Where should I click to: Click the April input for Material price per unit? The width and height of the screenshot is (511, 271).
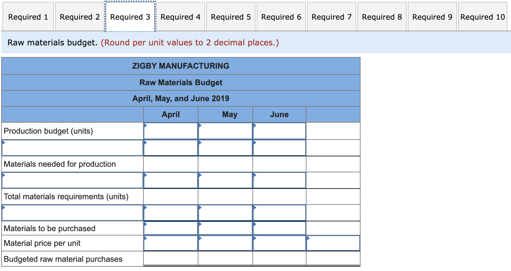click(170, 243)
